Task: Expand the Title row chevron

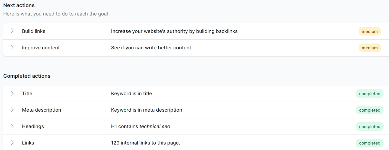Action: tap(12, 93)
